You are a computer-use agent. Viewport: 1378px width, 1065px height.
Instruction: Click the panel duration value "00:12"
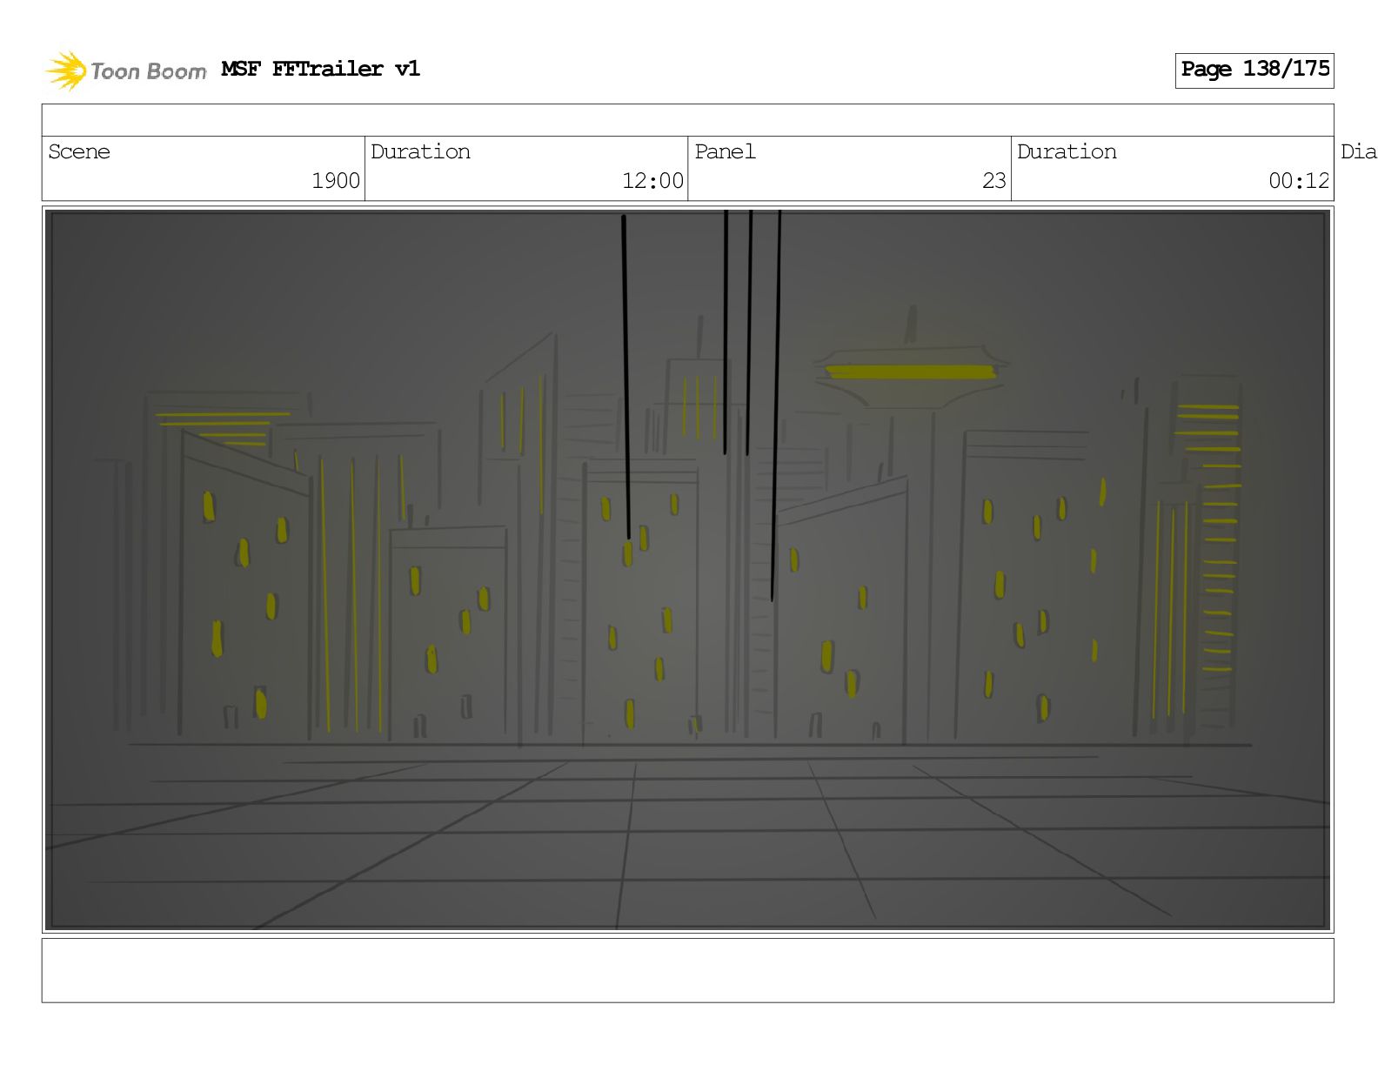click(x=1299, y=181)
